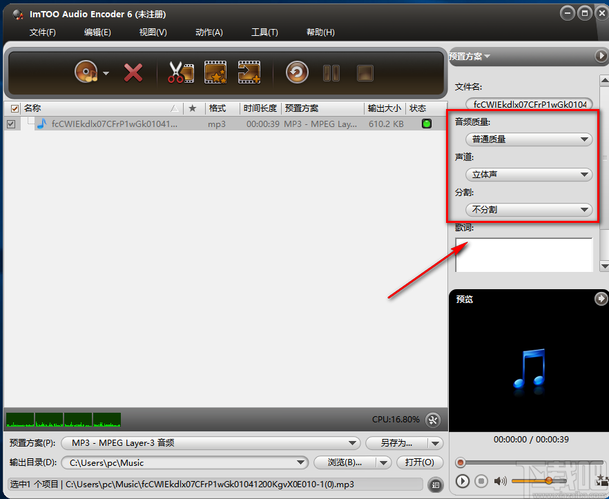Uncheck the fcCWIEkdlx07 mp3 file checkbox
Screen dimensions: 609x499
pyautogui.click(x=11, y=123)
